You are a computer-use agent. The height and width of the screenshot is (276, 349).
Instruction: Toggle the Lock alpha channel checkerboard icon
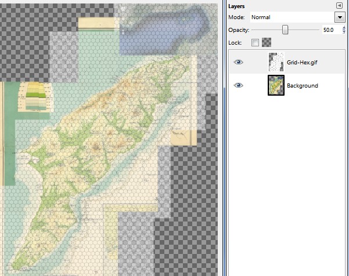(x=267, y=42)
